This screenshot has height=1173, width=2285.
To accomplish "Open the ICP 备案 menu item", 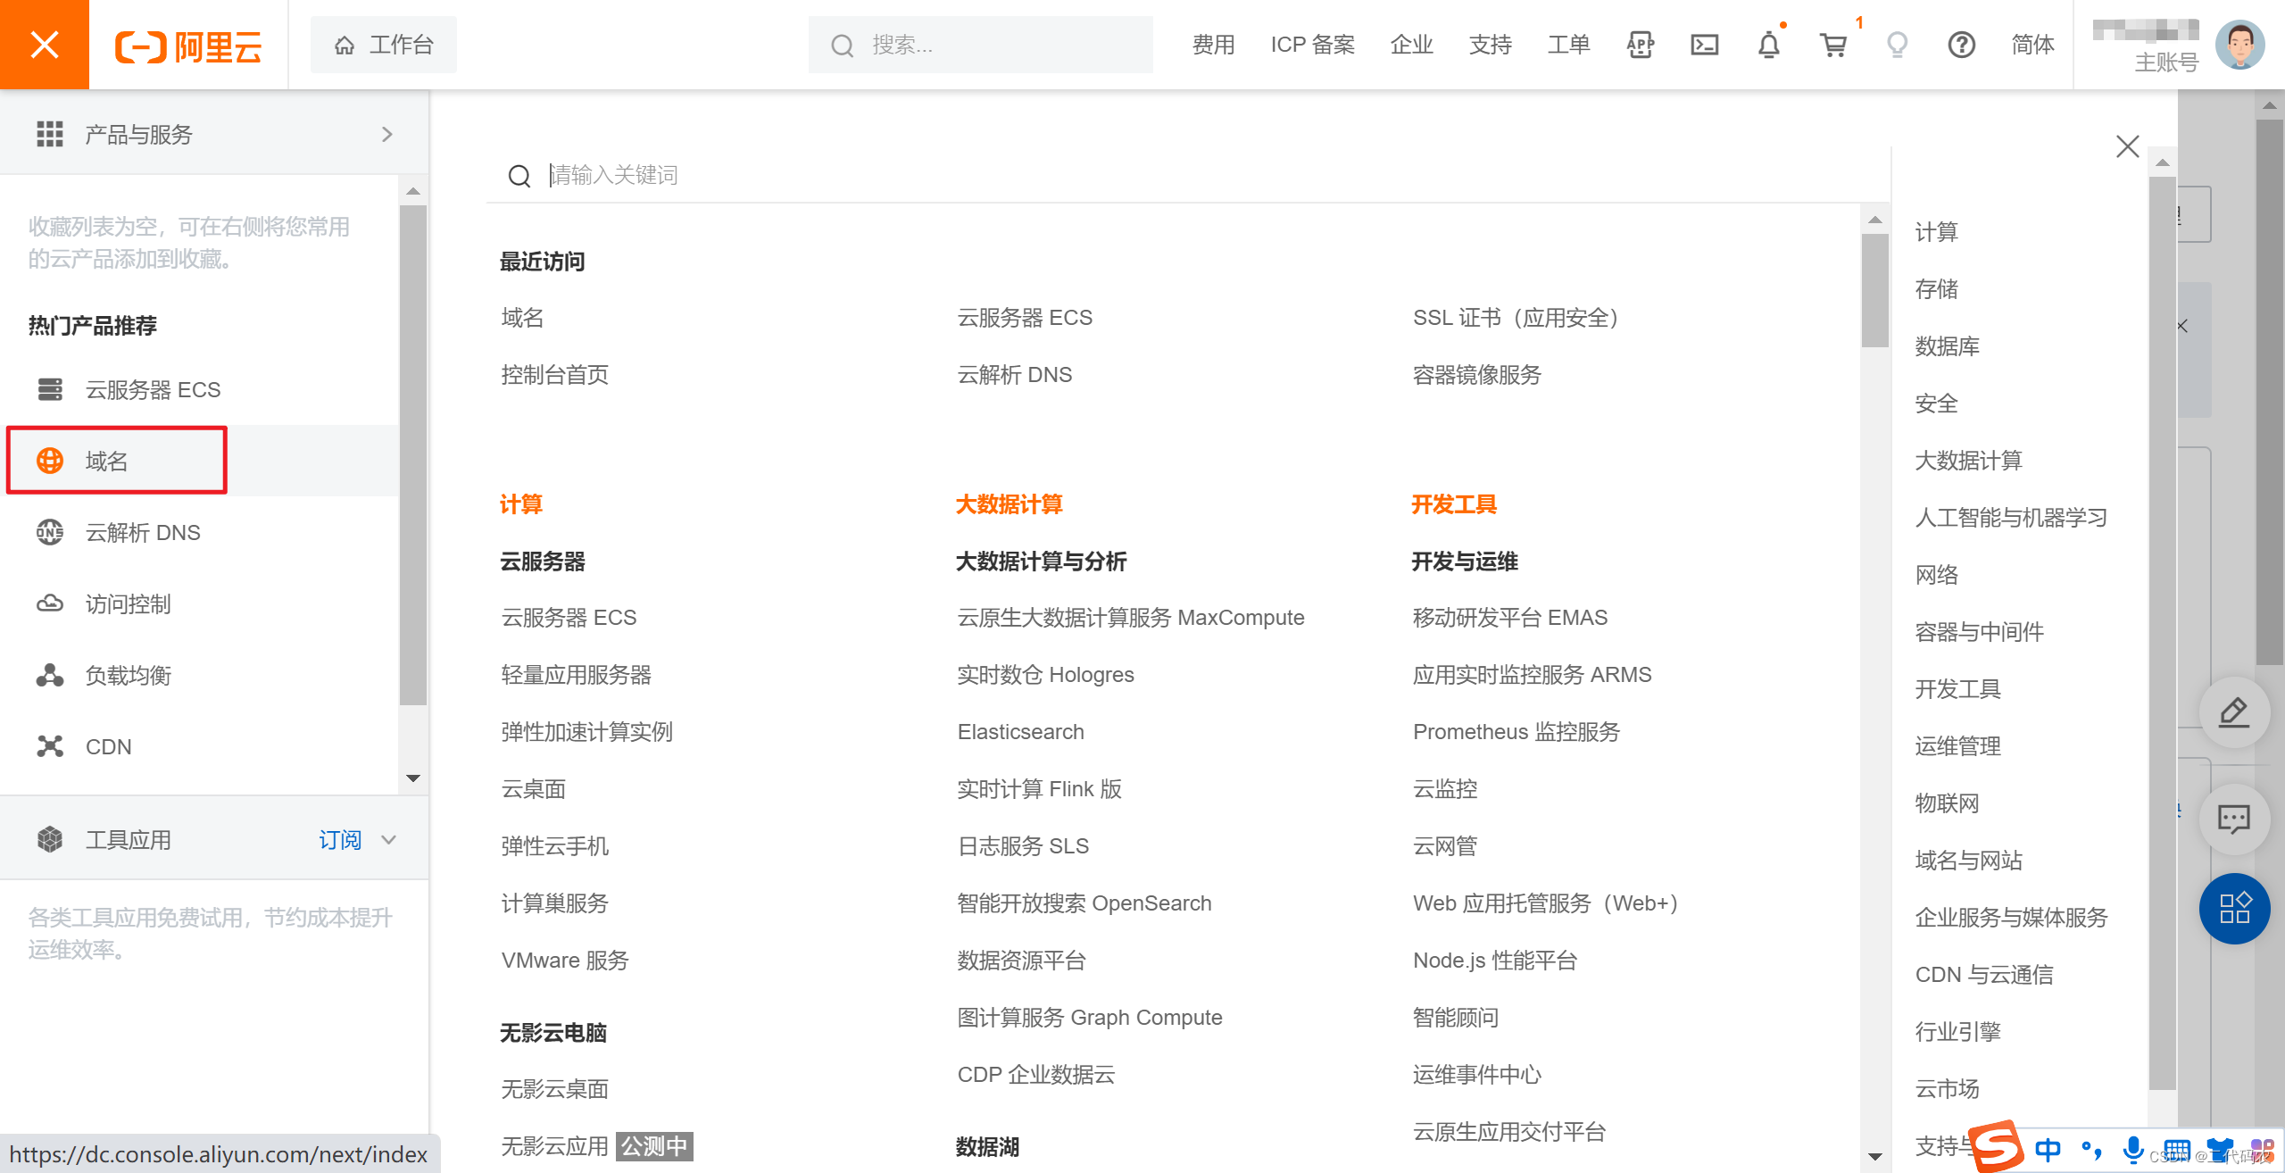I will pyautogui.click(x=1312, y=45).
